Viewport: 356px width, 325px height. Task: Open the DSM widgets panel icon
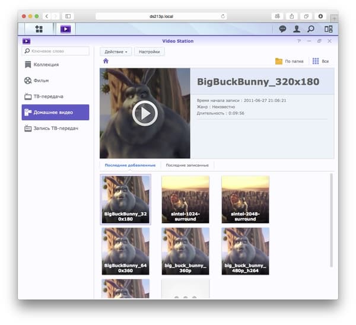(x=328, y=29)
